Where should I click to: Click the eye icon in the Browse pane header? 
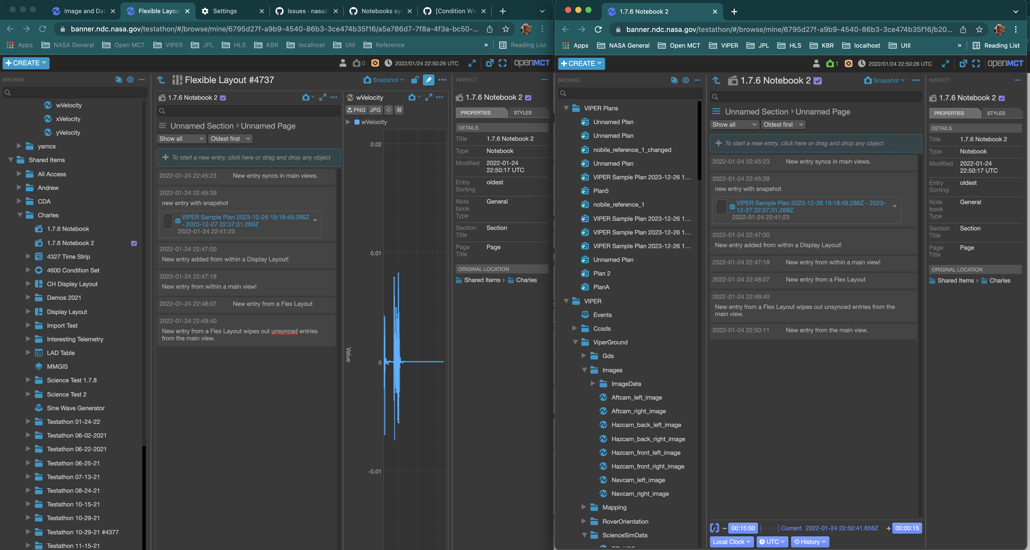tap(130, 80)
